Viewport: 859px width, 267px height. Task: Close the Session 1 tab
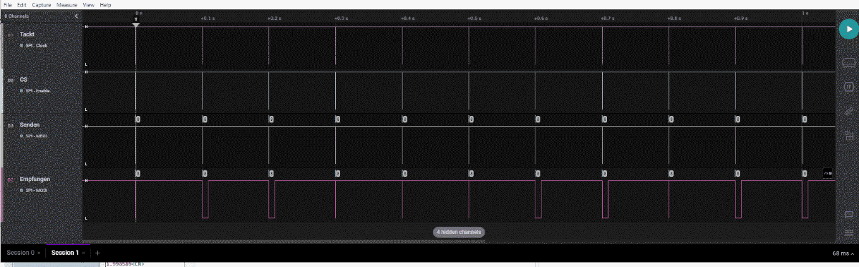click(83, 253)
